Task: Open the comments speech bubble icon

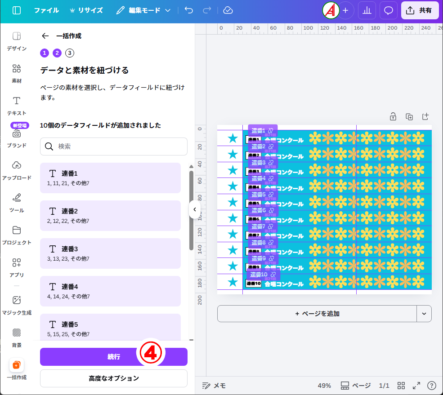Action: click(x=389, y=10)
